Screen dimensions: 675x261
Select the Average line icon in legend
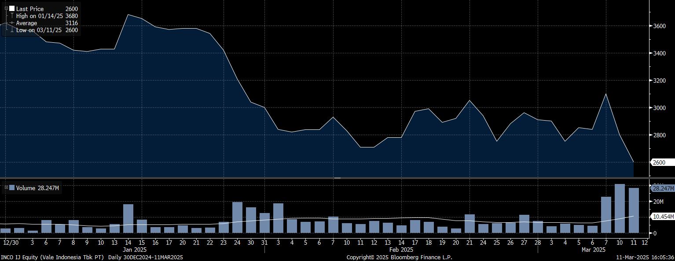coord(11,23)
